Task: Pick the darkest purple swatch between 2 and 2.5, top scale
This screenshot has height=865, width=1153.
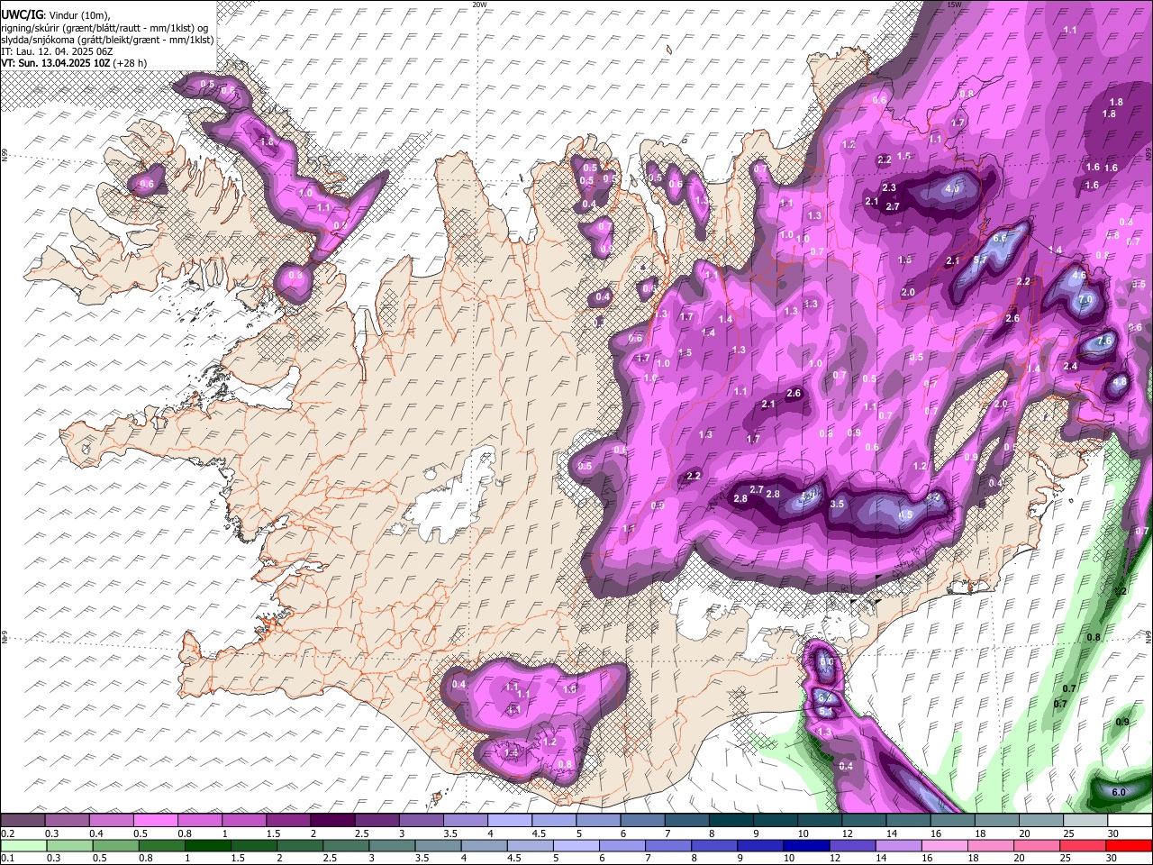Action: pos(332,820)
